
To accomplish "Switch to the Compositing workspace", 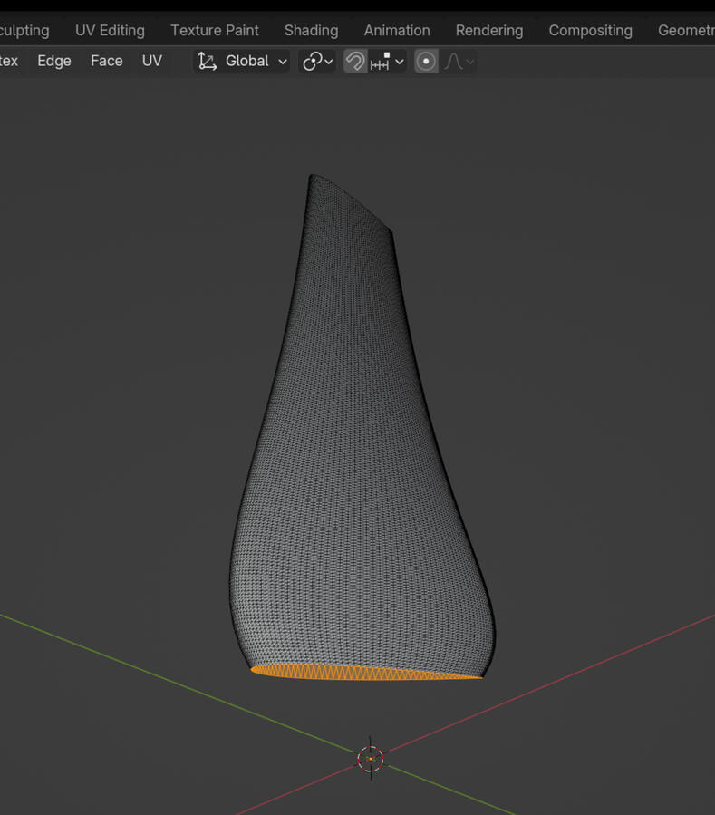I will (590, 30).
